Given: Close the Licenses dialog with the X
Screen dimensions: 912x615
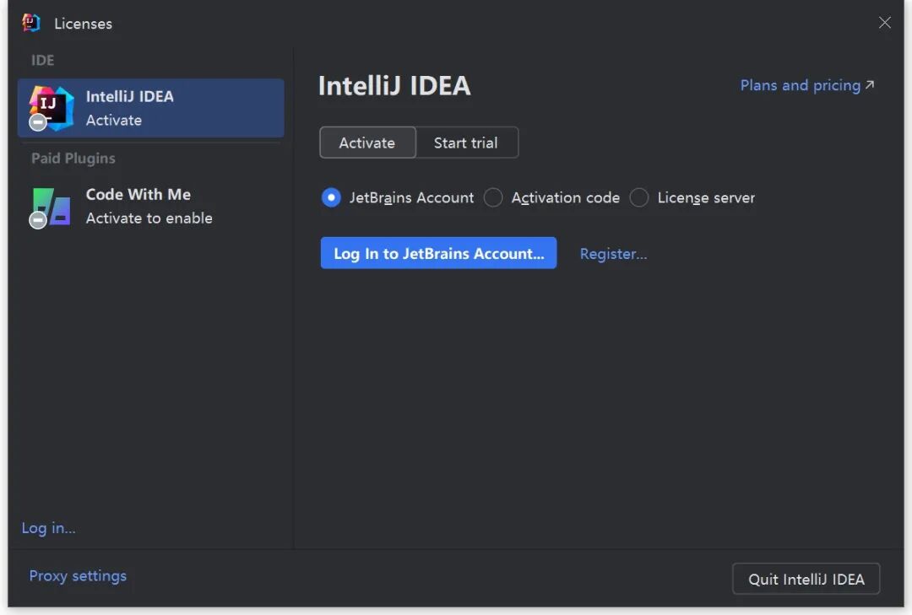Looking at the screenshot, I should 884,23.
